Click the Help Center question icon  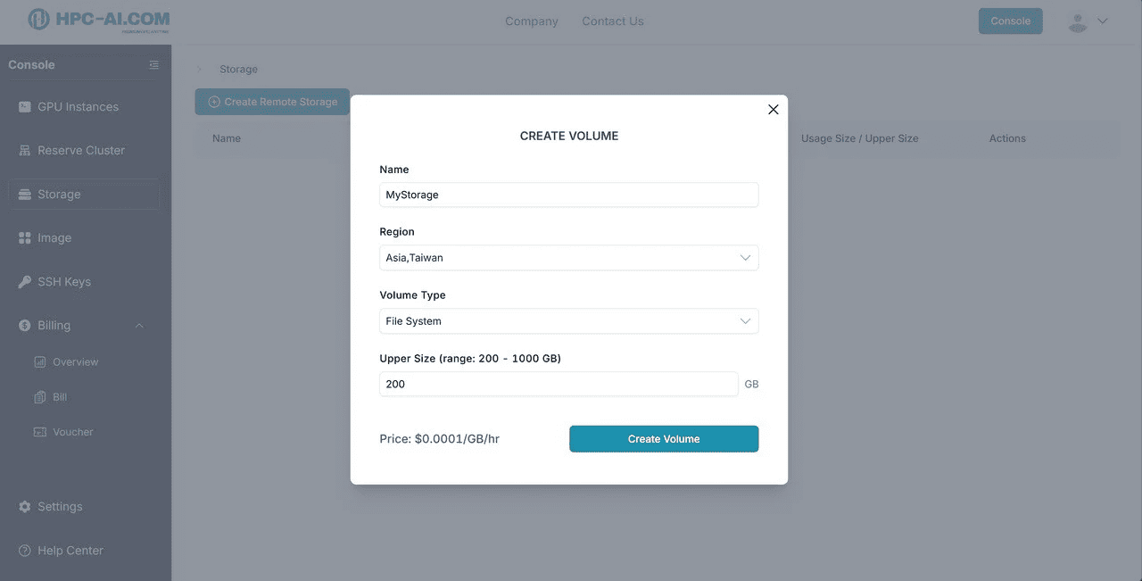25,551
